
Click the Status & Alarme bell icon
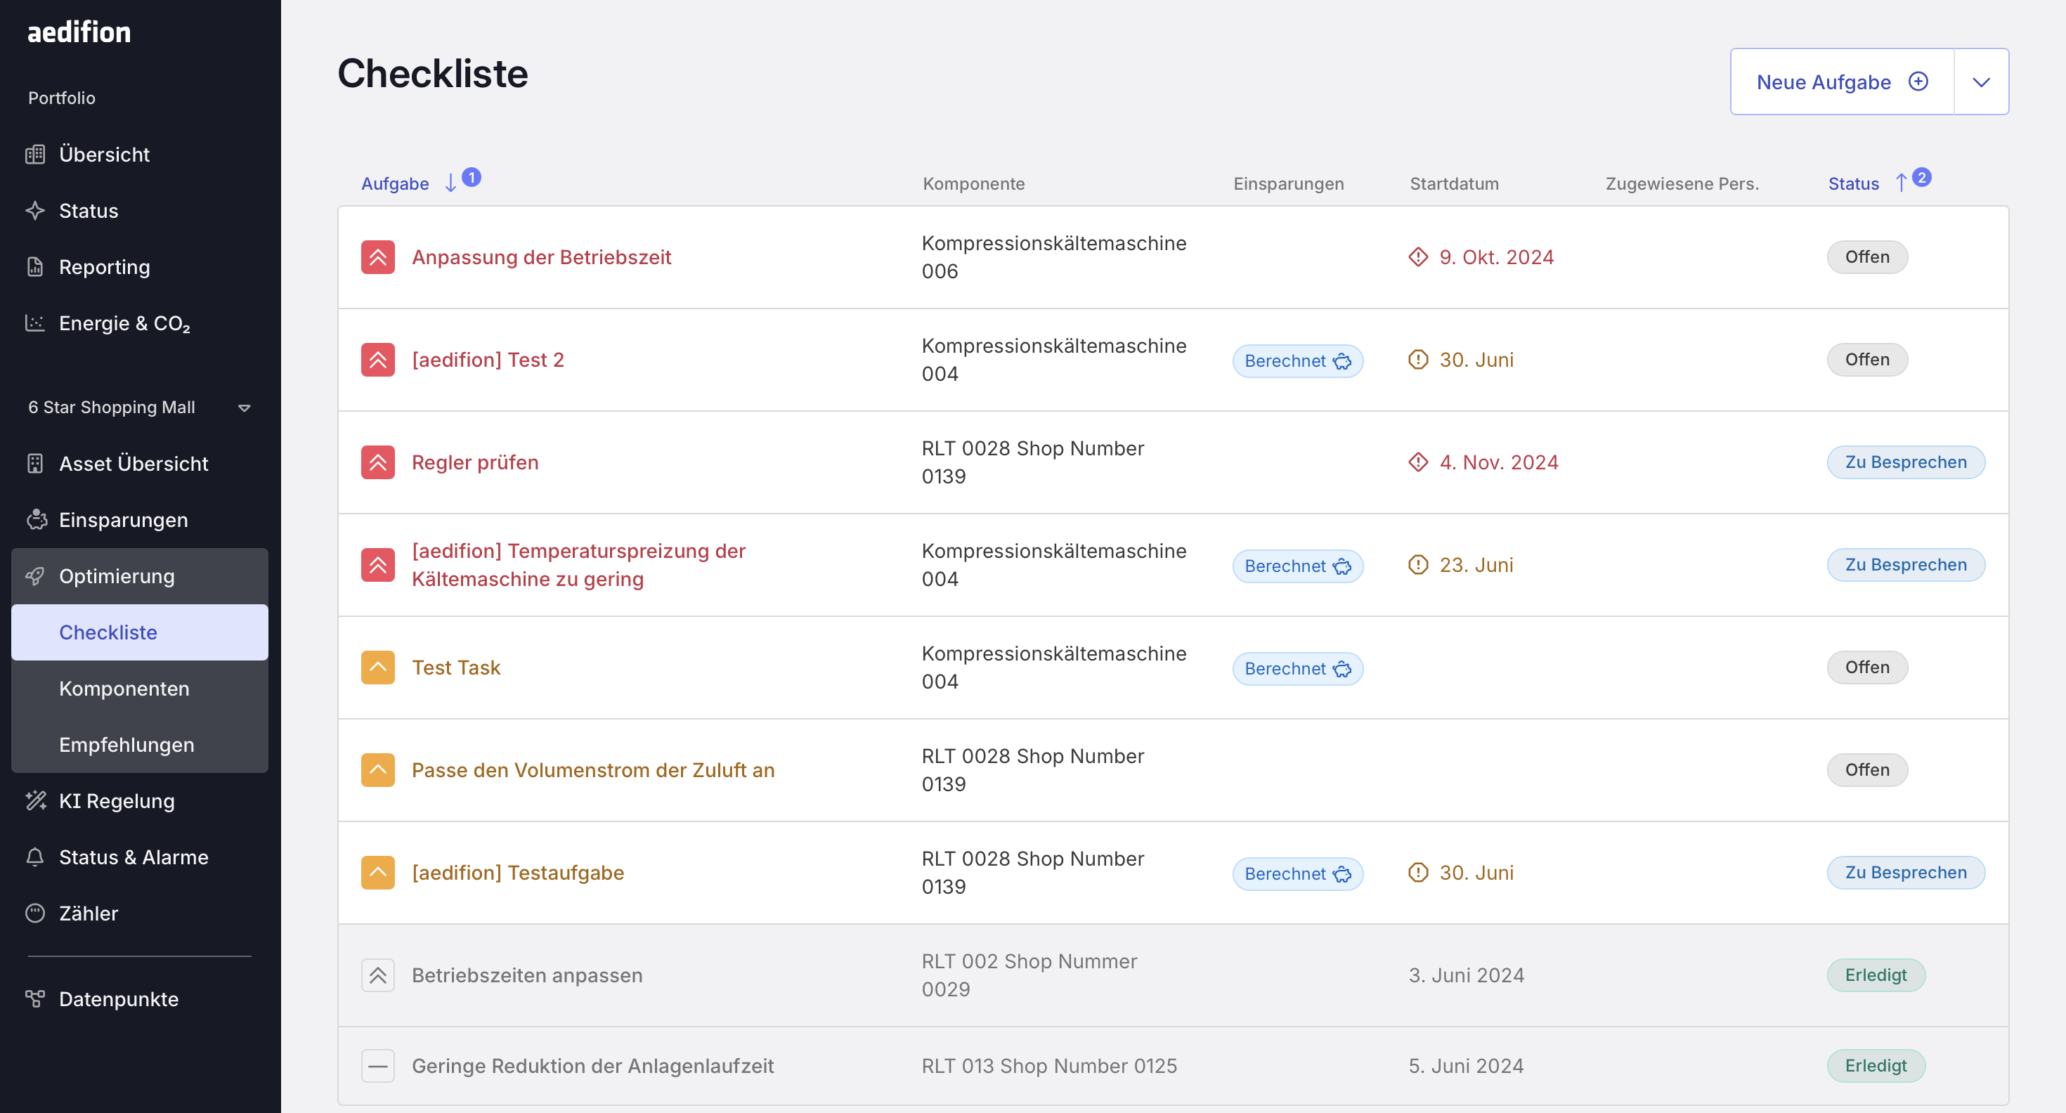[x=34, y=857]
